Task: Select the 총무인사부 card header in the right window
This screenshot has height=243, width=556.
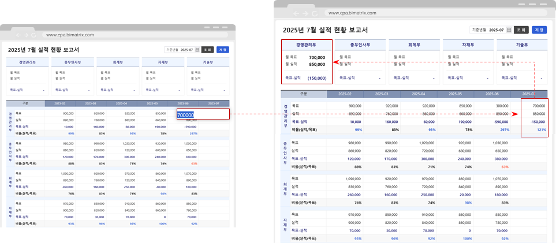Action: pos(360,45)
